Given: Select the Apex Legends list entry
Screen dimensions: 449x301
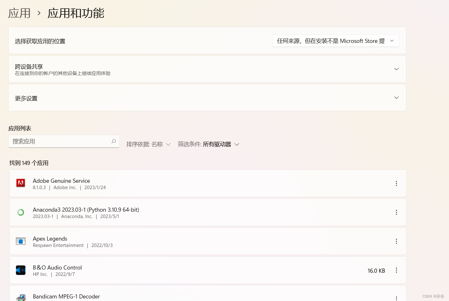Looking at the screenshot, I should (191, 241).
